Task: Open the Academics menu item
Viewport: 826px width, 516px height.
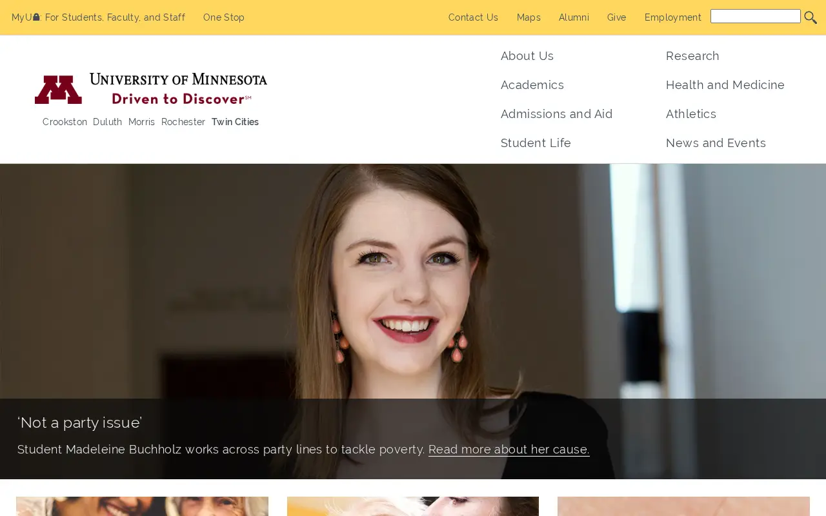Action: [x=532, y=85]
